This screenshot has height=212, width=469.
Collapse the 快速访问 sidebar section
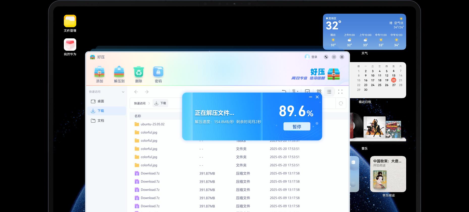(123, 92)
